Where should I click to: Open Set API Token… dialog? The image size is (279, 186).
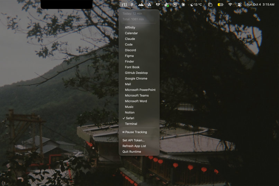click(139, 140)
